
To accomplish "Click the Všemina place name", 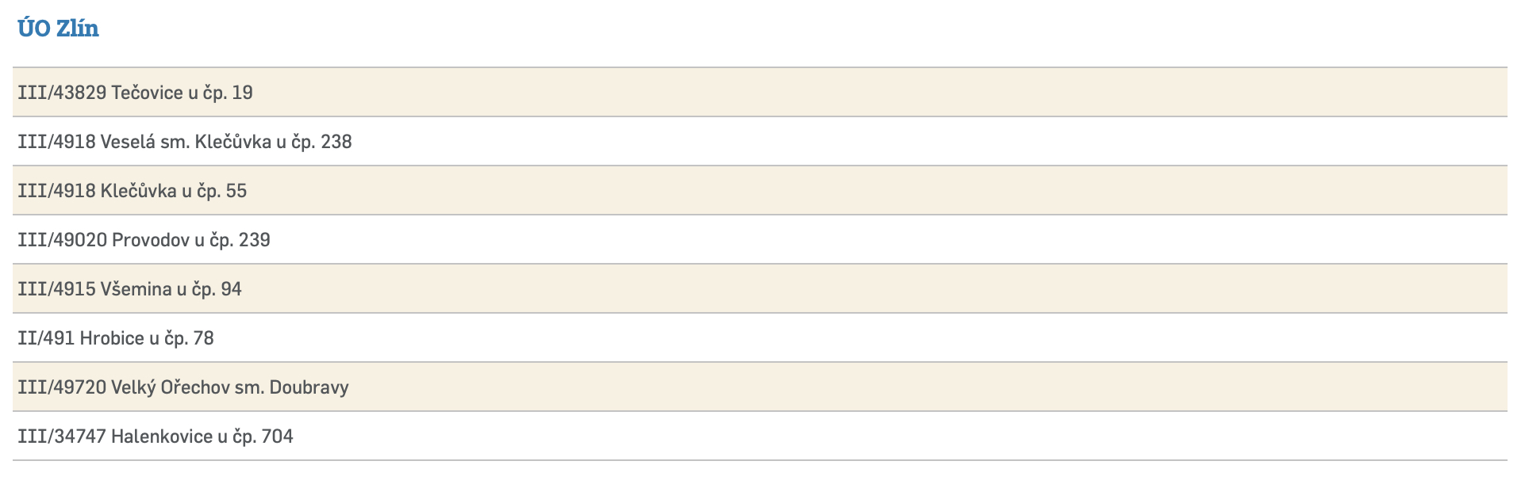I will pyautogui.click(x=136, y=289).
